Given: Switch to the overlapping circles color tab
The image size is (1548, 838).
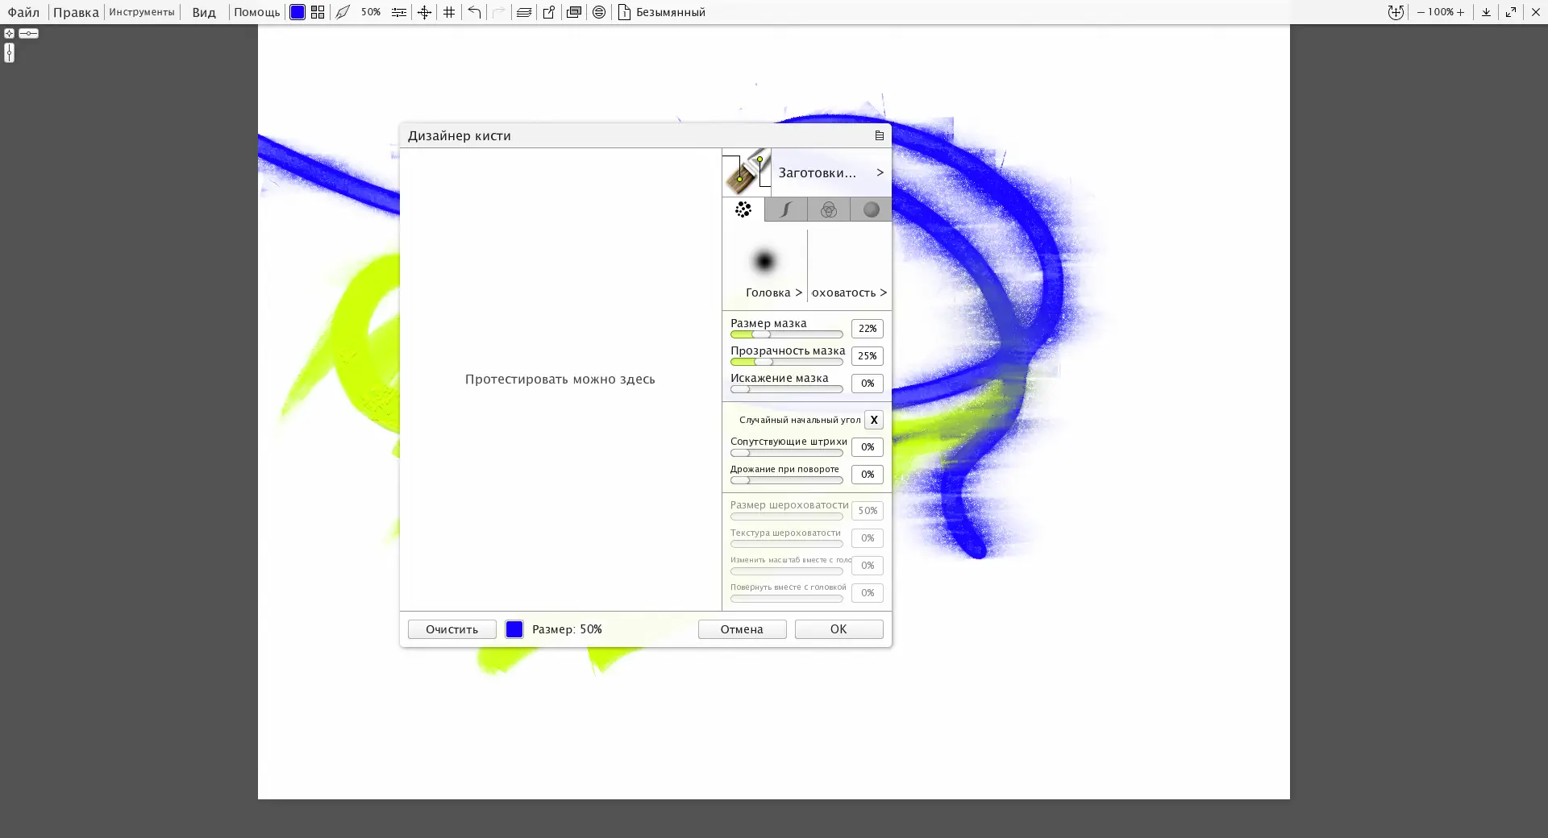Looking at the screenshot, I should tap(829, 209).
